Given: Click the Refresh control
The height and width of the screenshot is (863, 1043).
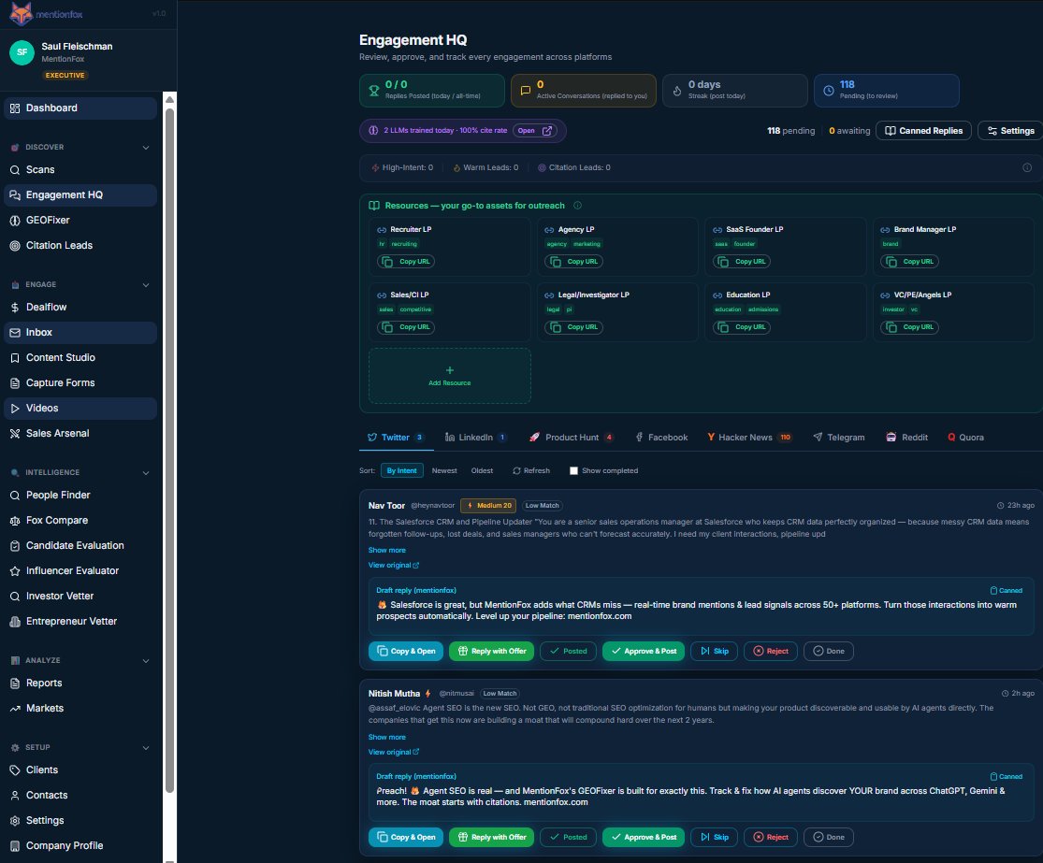Looking at the screenshot, I should click(530, 471).
